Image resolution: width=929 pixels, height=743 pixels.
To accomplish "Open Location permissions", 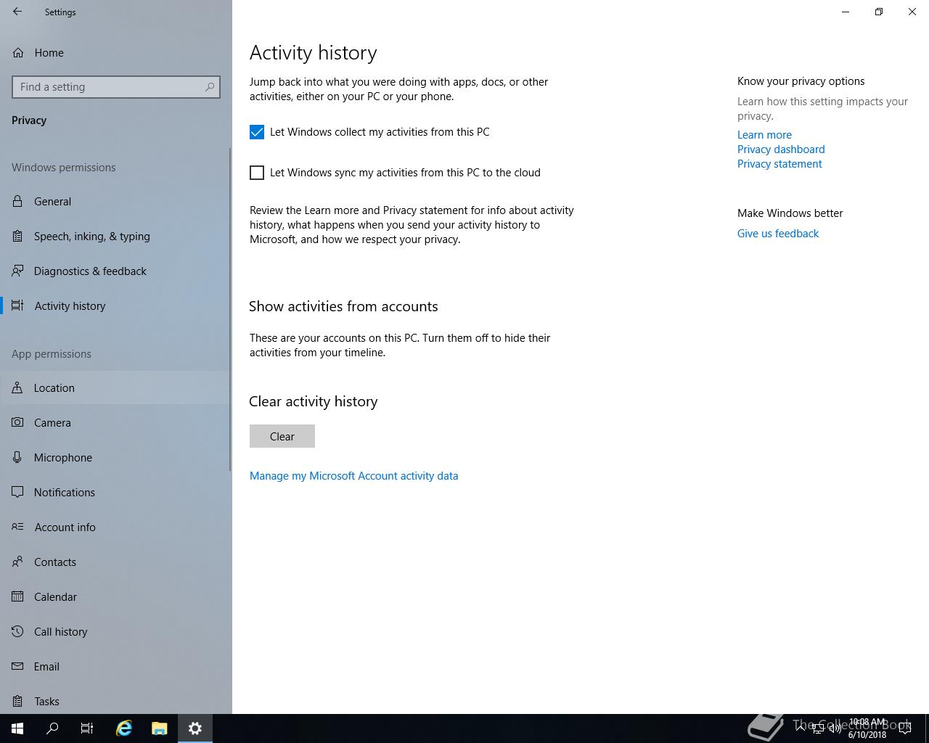I will pyautogui.click(x=116, y=388).
